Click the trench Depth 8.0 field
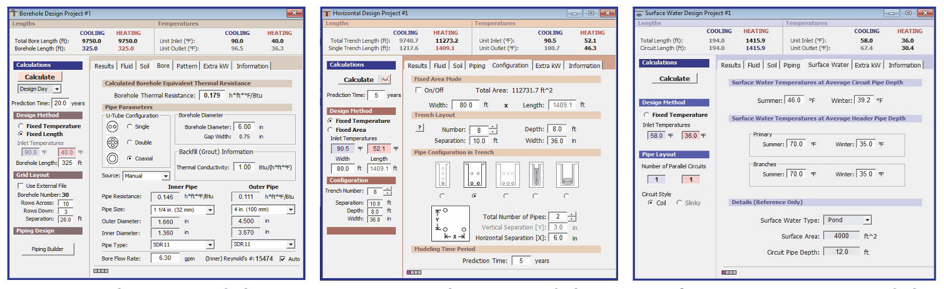This screenshot has width=944, height=289. [557, 129]
